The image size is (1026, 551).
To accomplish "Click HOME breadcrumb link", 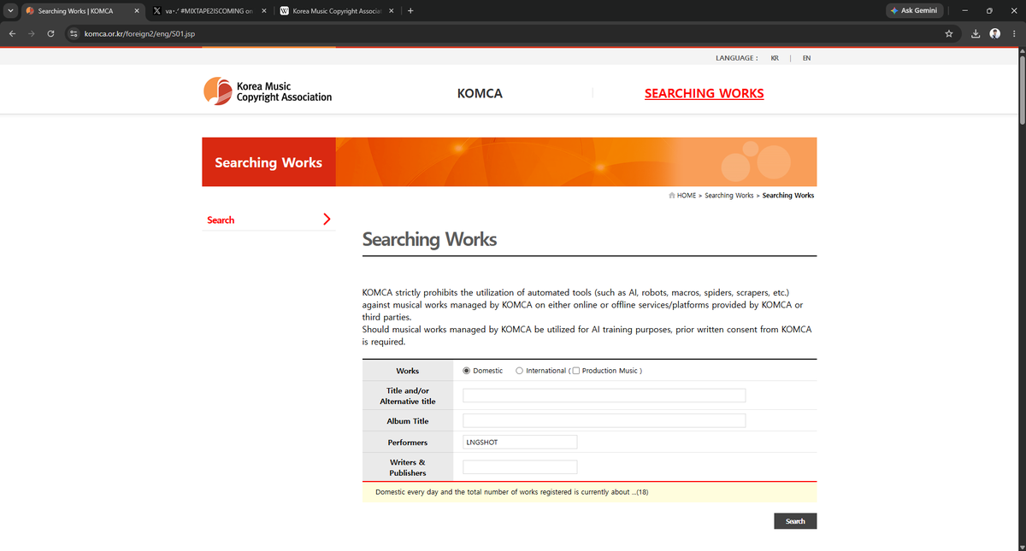I will tap(687, 196).
